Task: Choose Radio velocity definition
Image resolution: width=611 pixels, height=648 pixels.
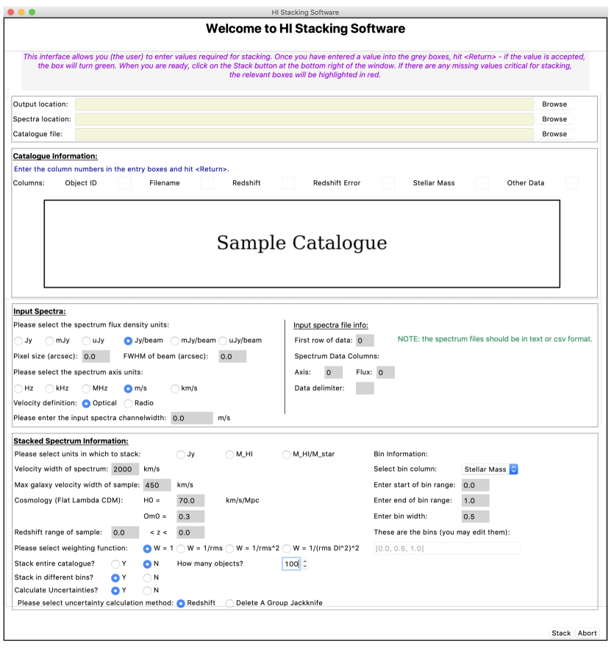Action: (x=129, y=403)
